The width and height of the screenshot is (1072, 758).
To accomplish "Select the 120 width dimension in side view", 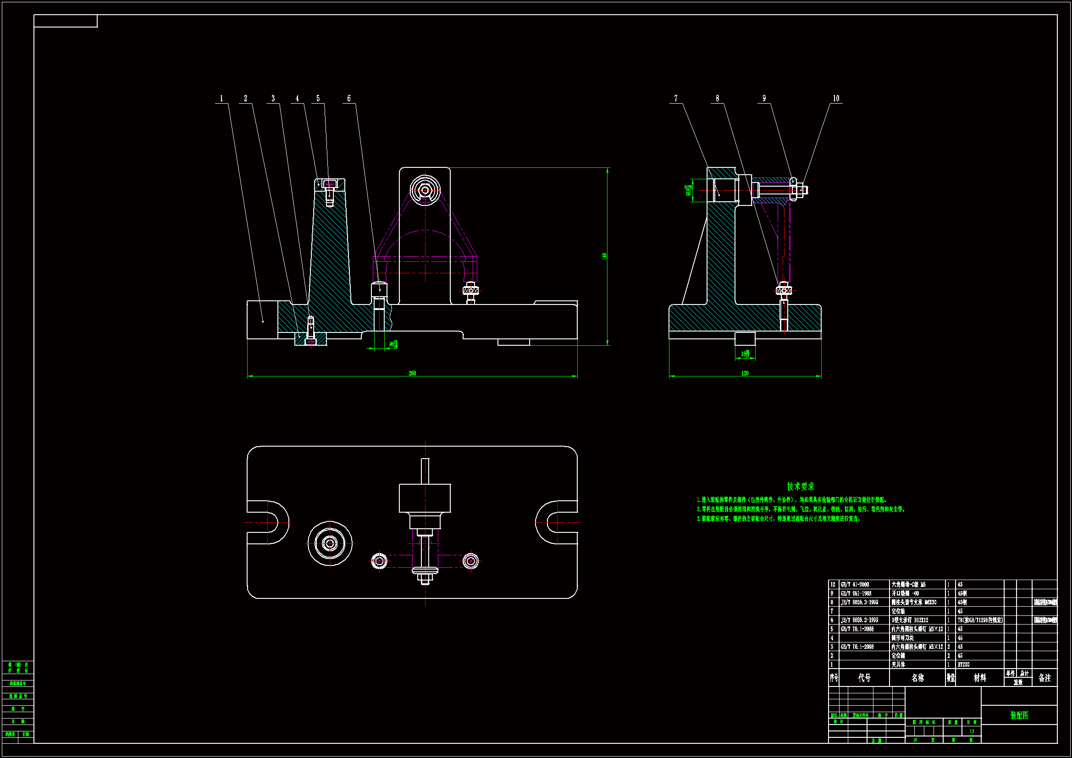I will coord(745,373).
